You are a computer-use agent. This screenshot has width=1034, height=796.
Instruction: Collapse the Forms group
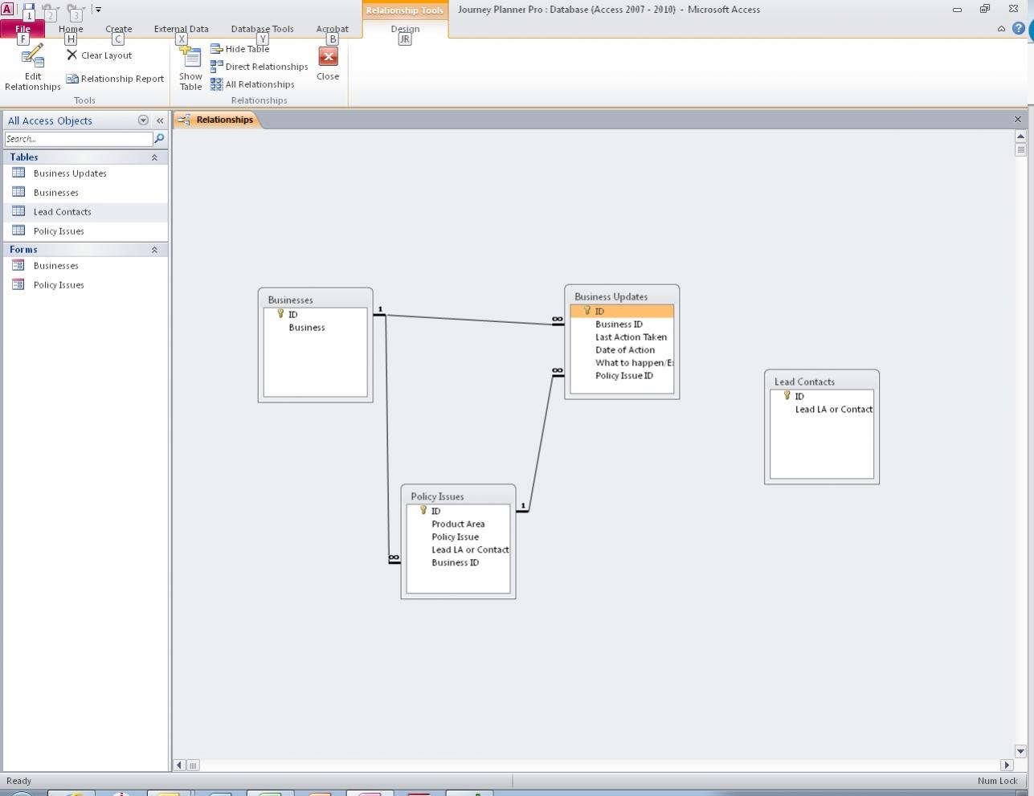tap(154, 250)
